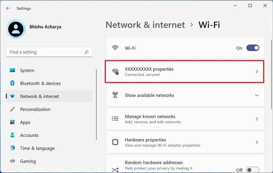Click the user profile avatar picture
The height and width of the screenshot is (173, 273).
pos(16,29)
